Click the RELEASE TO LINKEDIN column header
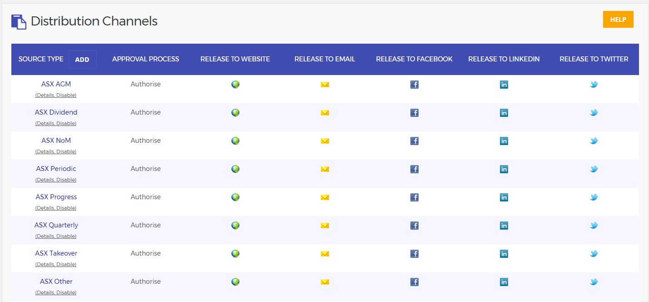This screenshot has height=302, width=649. [504, 59]
